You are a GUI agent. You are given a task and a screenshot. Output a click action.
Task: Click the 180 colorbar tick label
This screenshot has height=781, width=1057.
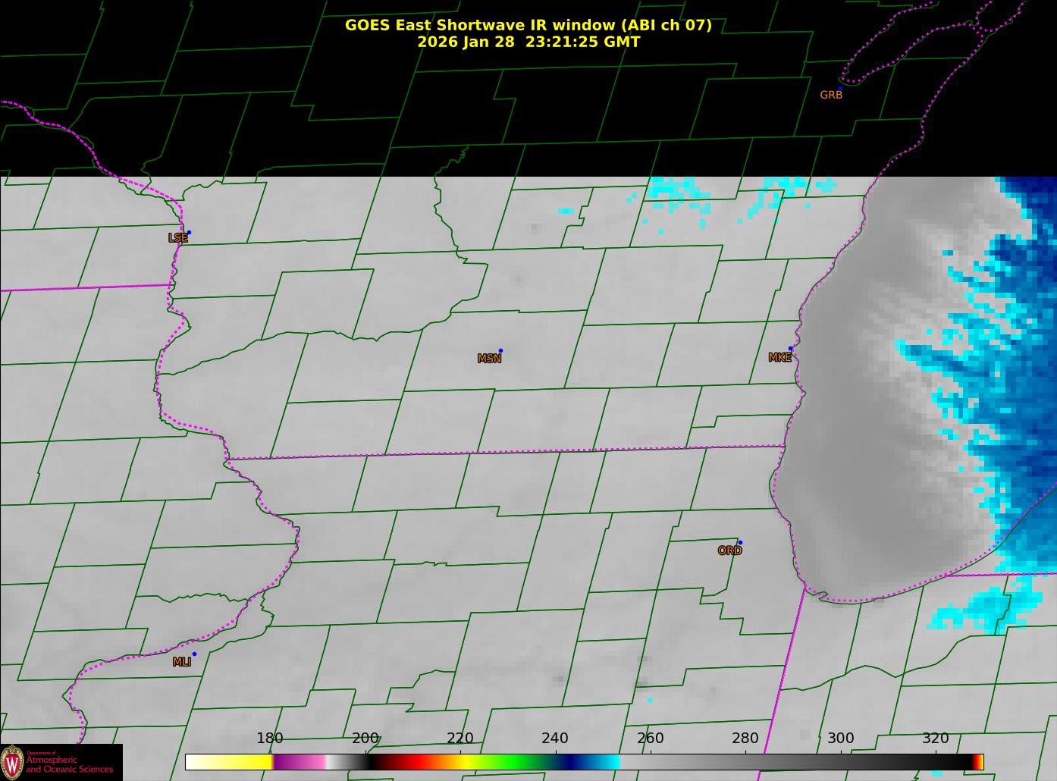coord(270,739)
